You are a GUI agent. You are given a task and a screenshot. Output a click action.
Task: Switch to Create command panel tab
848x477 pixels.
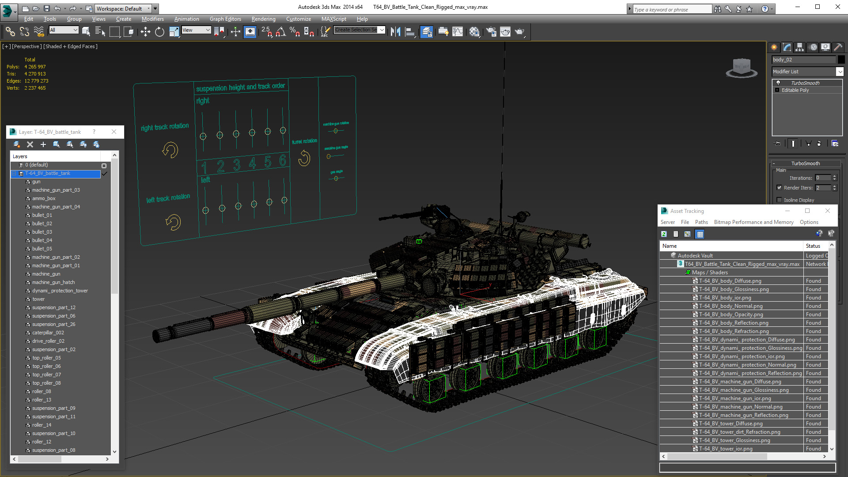click(774, 47)
